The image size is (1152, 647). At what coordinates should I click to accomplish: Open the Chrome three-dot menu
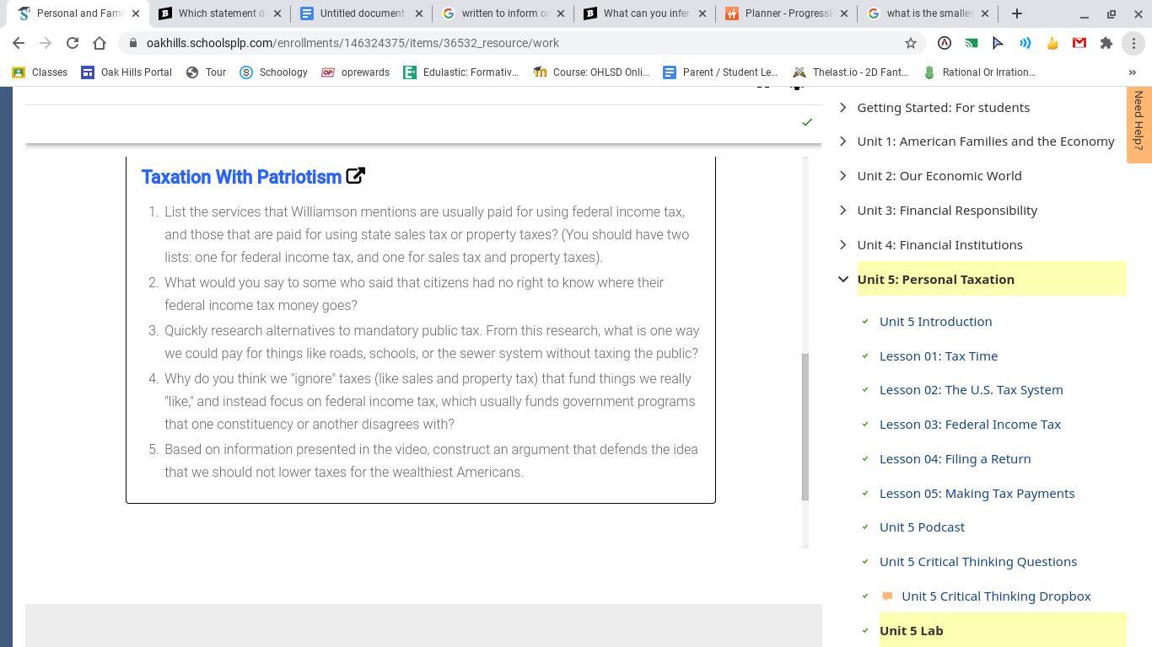click(1133, 43)
